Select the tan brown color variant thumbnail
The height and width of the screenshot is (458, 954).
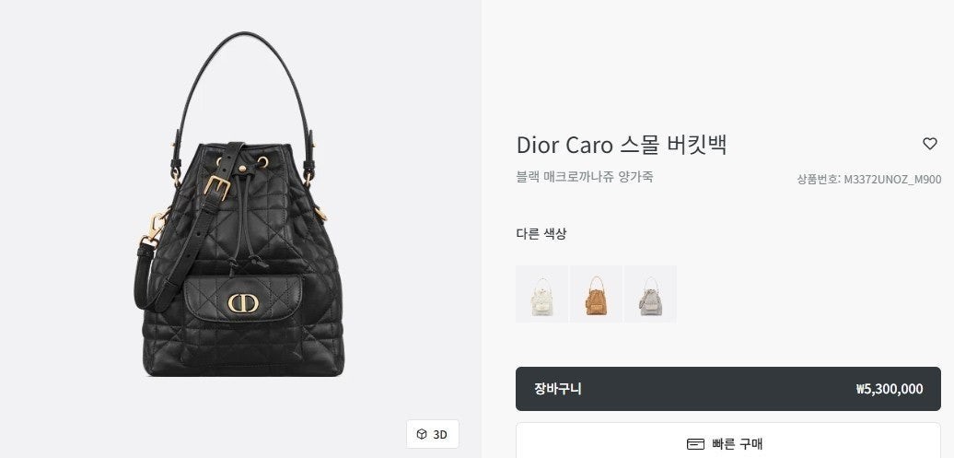click(596, 294)
